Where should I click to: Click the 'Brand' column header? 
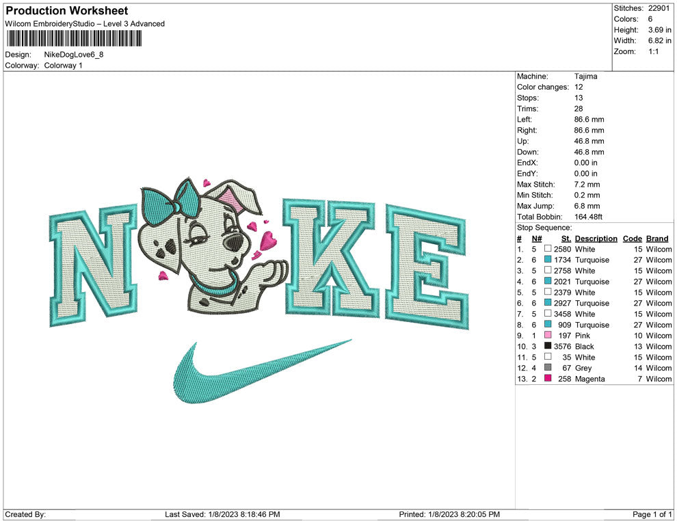(x=656, y=238)
